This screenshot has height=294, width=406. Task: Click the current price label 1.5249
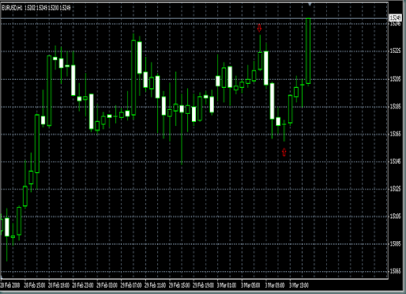pos(396,17)
